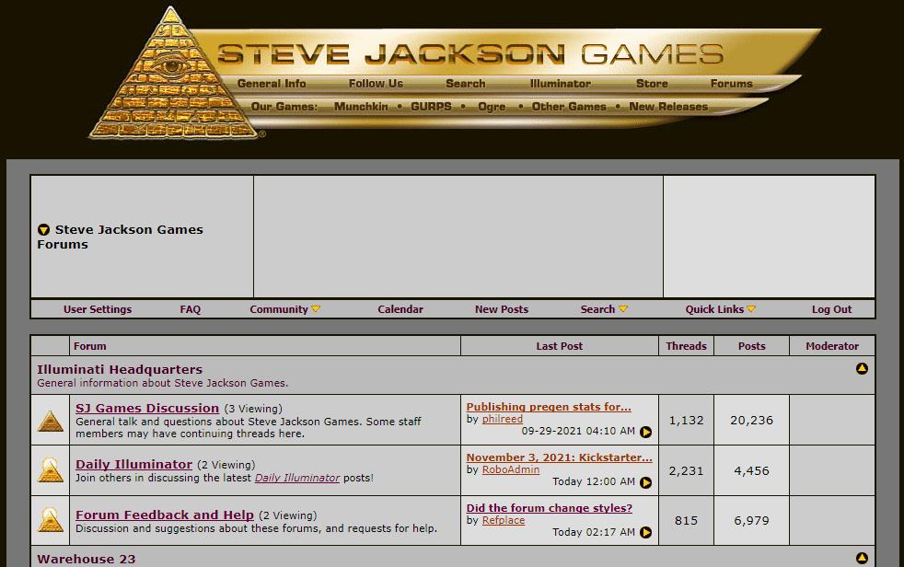Open Other Games link

tap(569, 107)
